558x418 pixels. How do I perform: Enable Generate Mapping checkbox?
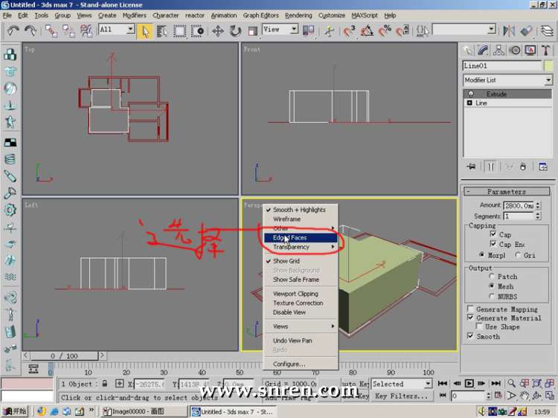[470, 309]
